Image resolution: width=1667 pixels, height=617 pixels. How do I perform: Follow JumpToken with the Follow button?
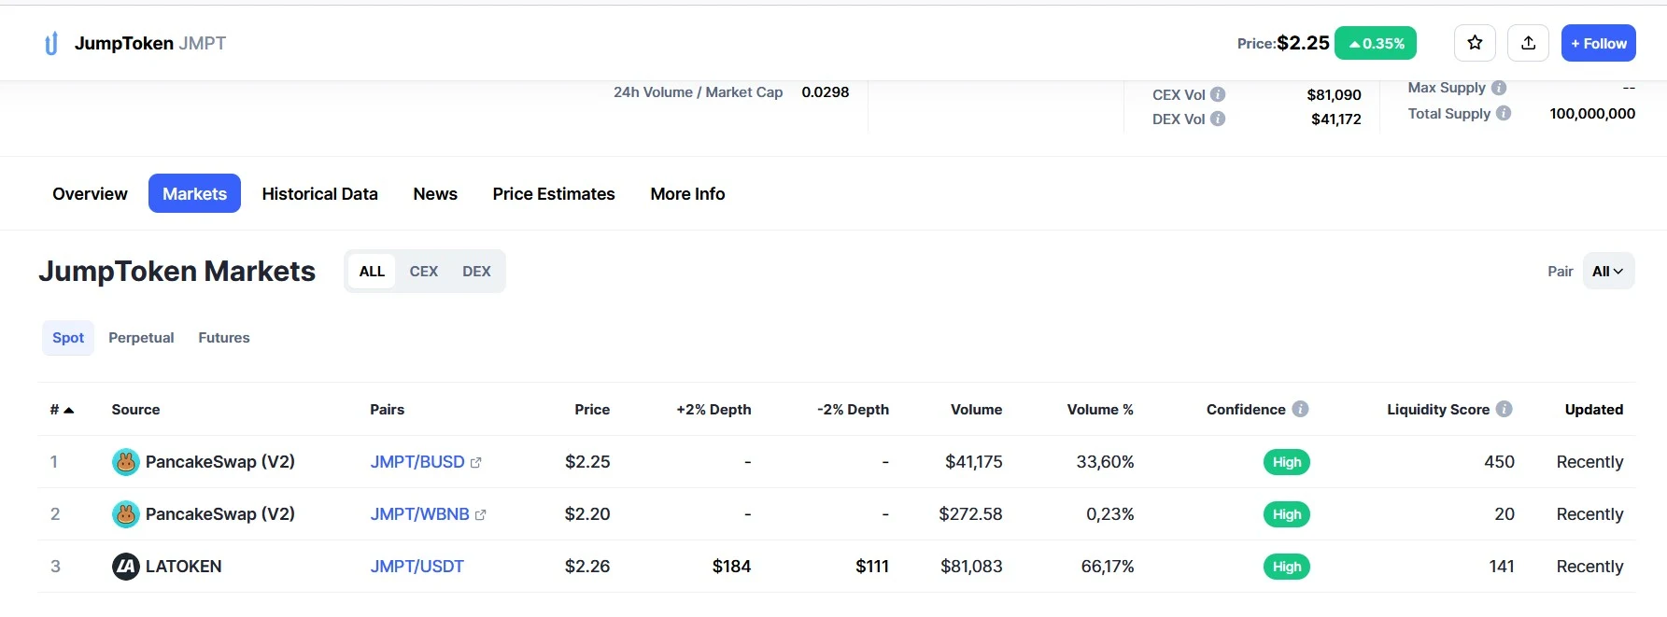pos(1598,43)
